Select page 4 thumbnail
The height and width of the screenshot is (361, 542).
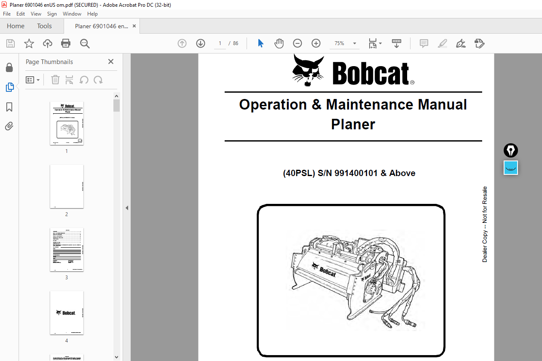[67, 313]
